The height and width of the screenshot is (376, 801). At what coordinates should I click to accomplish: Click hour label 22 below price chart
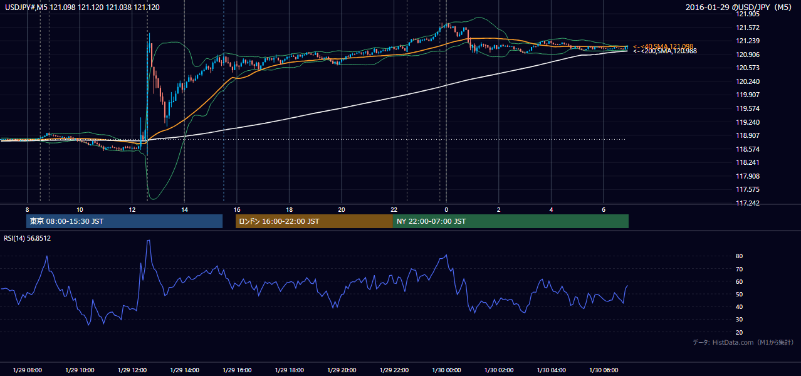point(394,209)
